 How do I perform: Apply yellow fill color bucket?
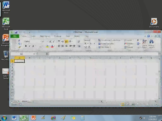[x=47, y=46]
